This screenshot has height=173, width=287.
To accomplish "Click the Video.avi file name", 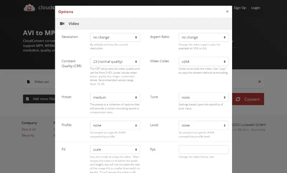I will point(42,81).
